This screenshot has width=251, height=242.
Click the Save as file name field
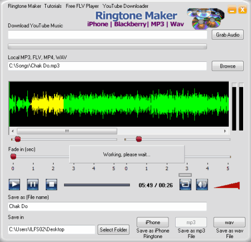tap(107, 206)
